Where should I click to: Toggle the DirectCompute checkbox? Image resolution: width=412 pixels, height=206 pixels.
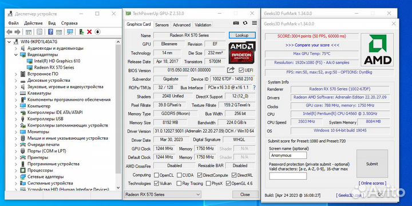pos(200,175)
